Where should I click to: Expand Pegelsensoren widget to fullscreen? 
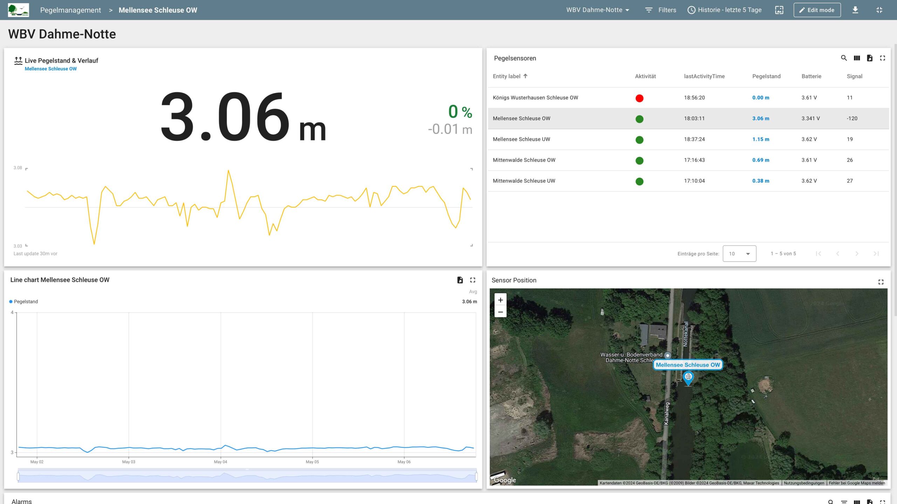coord(883,58)
